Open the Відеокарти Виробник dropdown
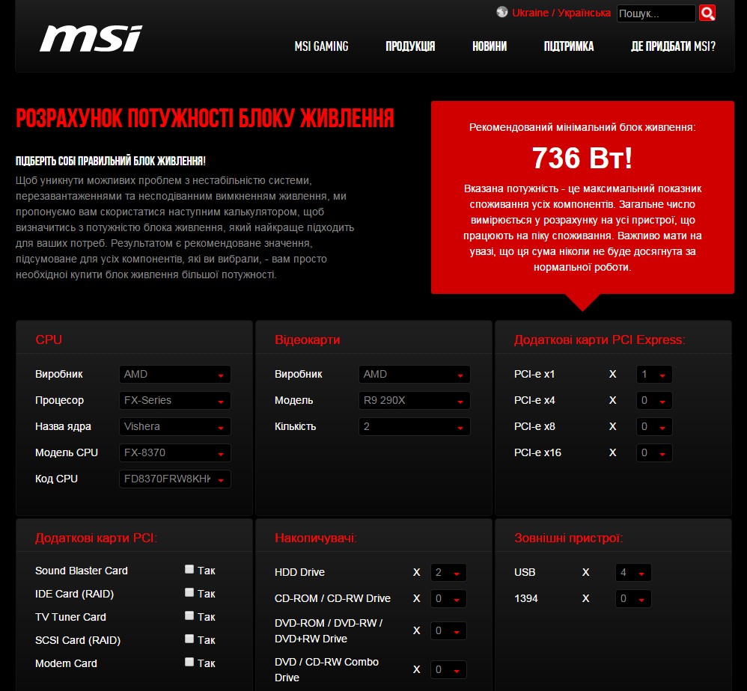 tap(415, 374)
